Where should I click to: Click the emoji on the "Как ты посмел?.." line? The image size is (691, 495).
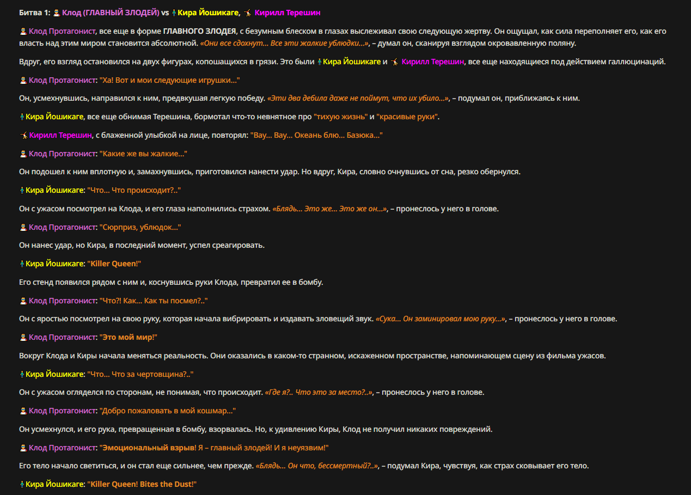[23, 301]
